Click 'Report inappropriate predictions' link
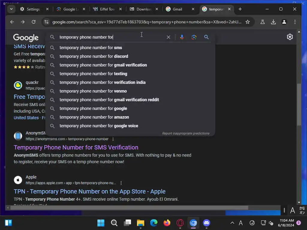 click(186, 133)
